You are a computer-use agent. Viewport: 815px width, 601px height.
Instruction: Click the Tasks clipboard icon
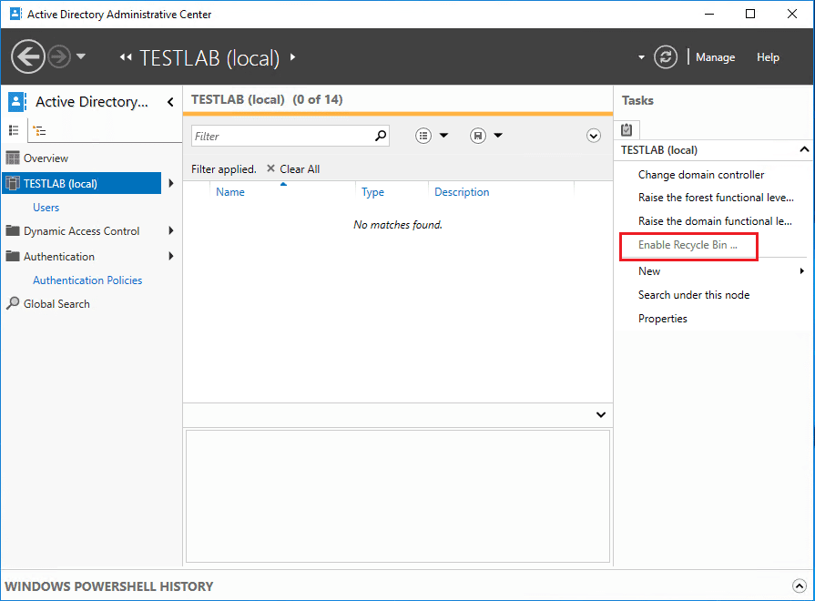click(627, 129)
